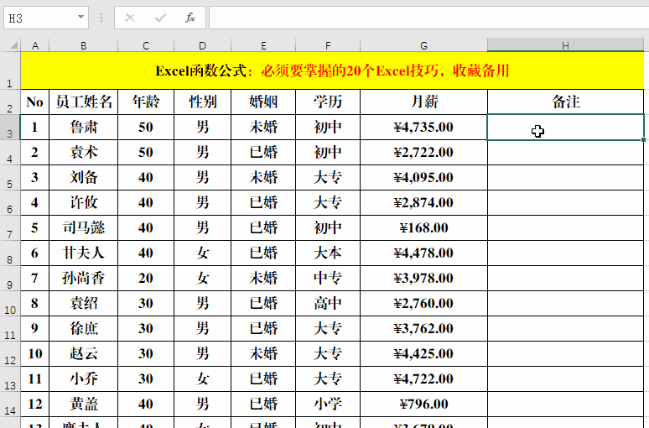Select the cell containing 甘夫人
Screen dimensions: 649x428
click(84, 253)
